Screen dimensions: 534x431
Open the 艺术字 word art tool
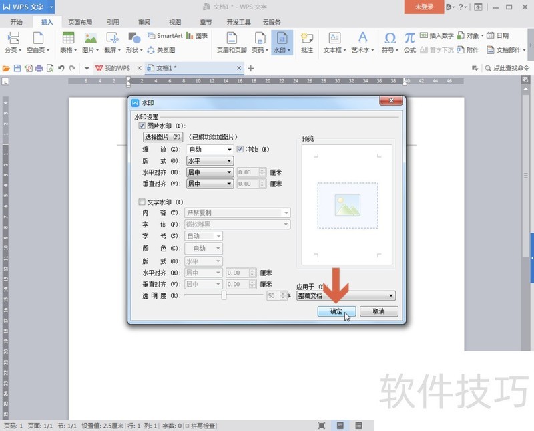tap(362, 43)
